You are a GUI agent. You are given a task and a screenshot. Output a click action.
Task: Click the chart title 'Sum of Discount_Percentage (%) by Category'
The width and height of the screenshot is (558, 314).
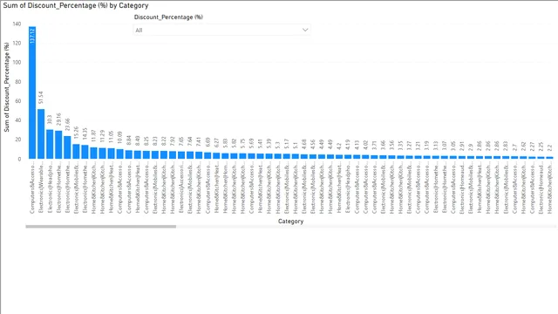76,6
